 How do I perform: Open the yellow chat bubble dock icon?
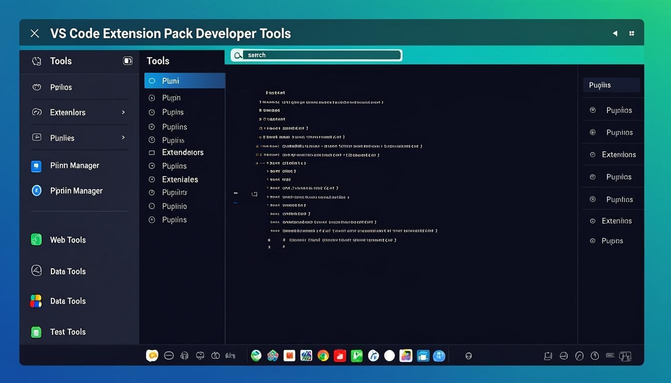[152, 356]
